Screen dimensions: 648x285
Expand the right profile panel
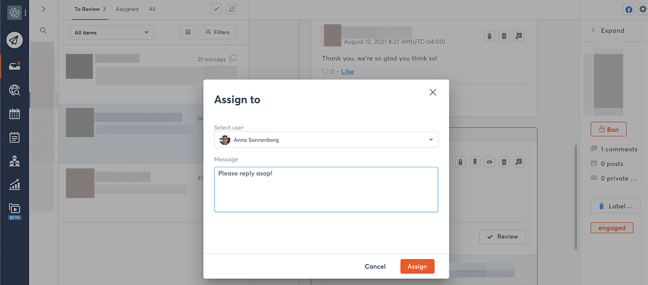(607, 31)
